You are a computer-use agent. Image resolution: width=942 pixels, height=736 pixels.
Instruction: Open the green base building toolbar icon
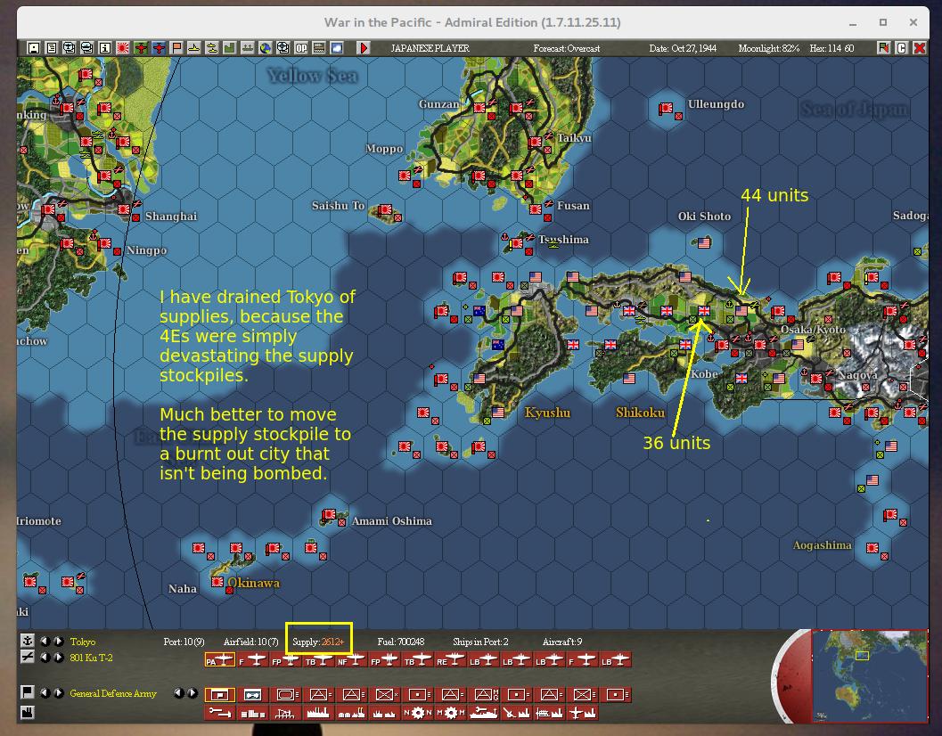[230, 47]
